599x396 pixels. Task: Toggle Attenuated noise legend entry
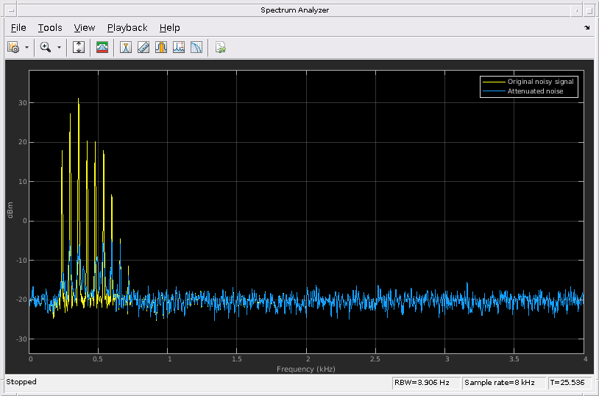tap(535, 91)
